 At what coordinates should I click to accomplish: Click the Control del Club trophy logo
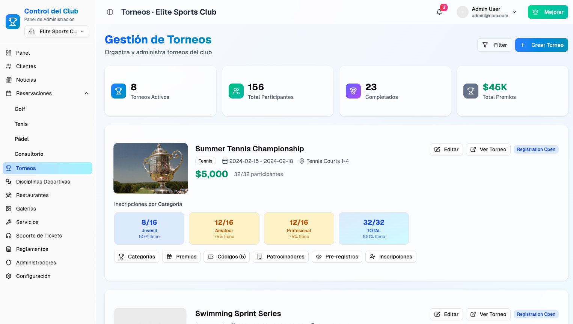[13, 21]
